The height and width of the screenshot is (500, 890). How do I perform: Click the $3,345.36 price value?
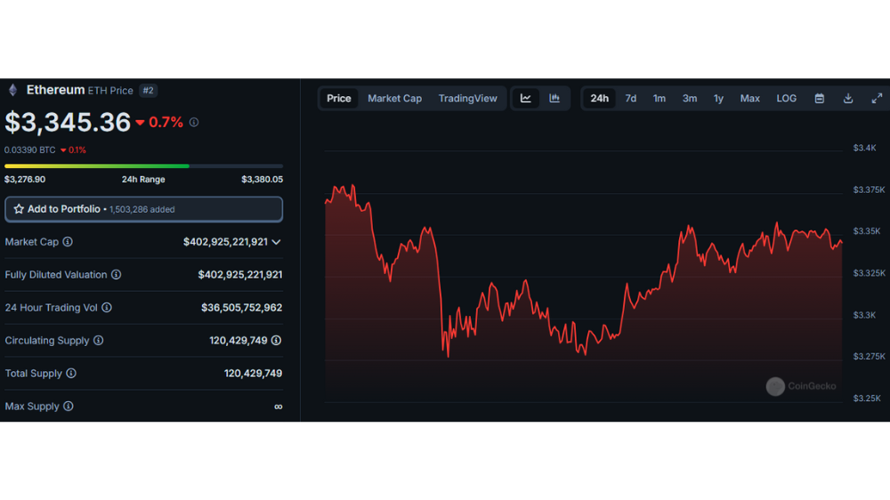68,122
